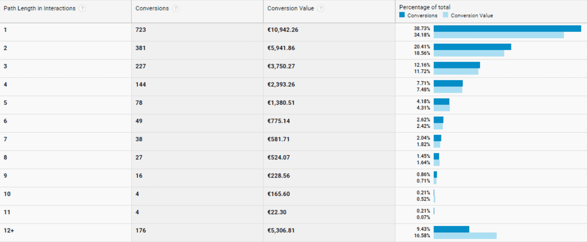Viewport: 587px width, 242px height.
Task: Click help icon next to Conversions header
Action: click(x=176, y=8)
